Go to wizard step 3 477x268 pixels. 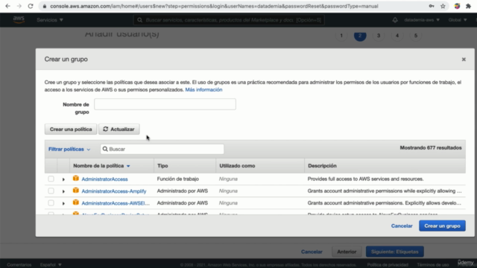pyautogui.click(x=379, y=36)
